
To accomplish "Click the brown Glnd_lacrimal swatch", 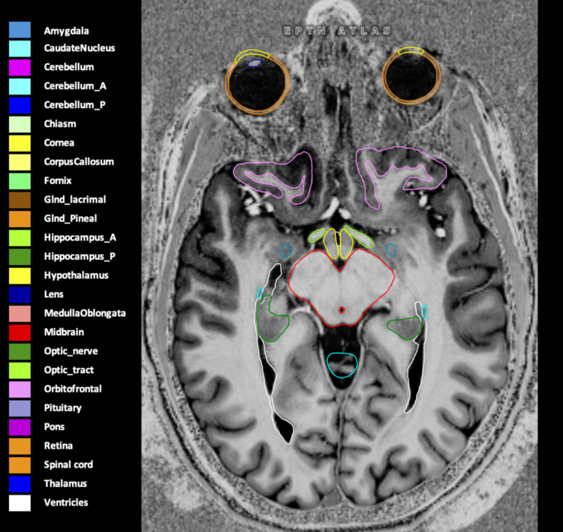I will pyautogui.click(x=20, y=200).
